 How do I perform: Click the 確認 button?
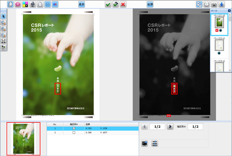pyautogui.click(x=150, y=4)
